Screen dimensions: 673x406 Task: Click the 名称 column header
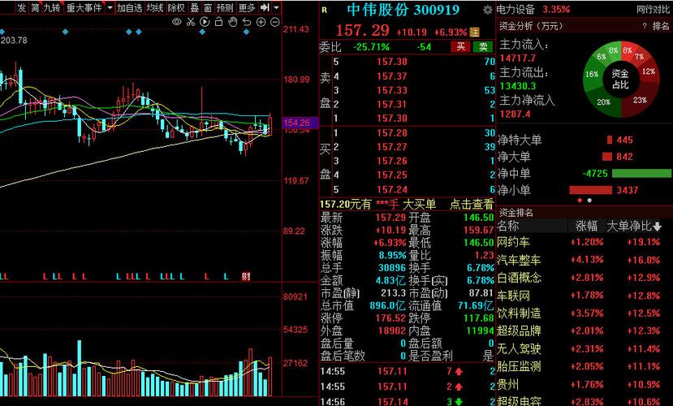pos(507,227)
